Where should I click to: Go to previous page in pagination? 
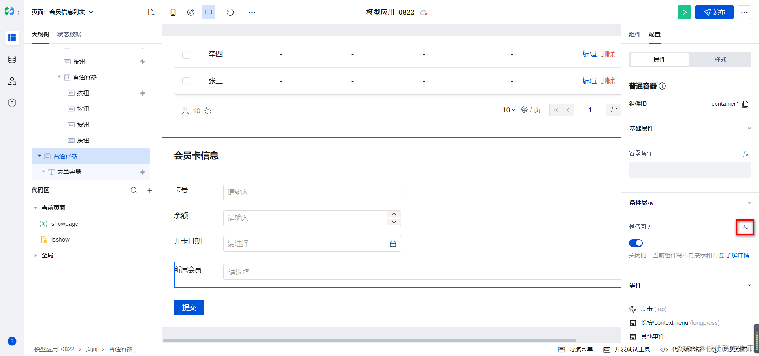click(568, 110)
